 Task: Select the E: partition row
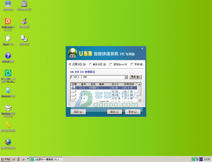point(104,95)
